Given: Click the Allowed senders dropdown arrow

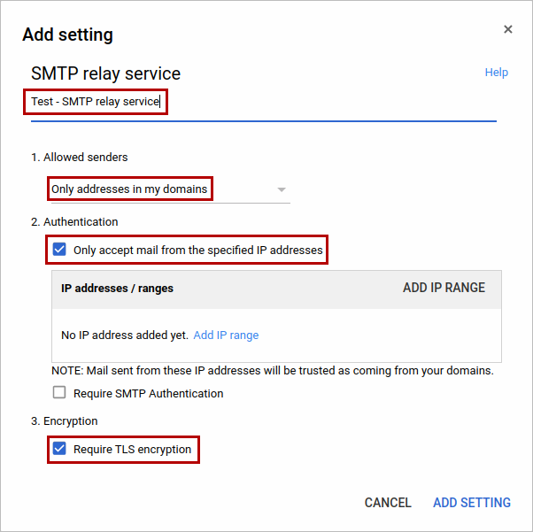Looking at the screenshot, I should point(282,189).
